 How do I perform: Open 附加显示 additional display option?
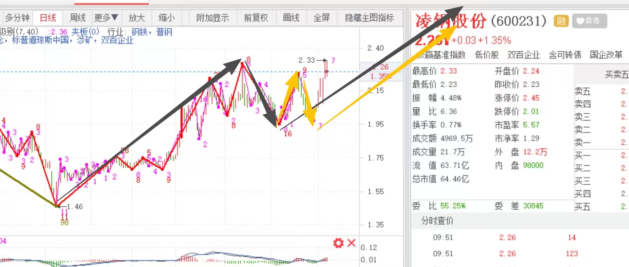click(x=213, y=18)
